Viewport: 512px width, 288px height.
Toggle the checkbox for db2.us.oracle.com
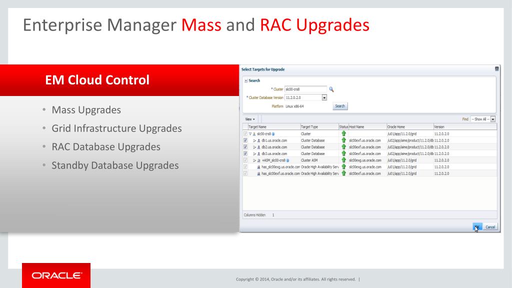pyautogui.click(x=245, y=147)
